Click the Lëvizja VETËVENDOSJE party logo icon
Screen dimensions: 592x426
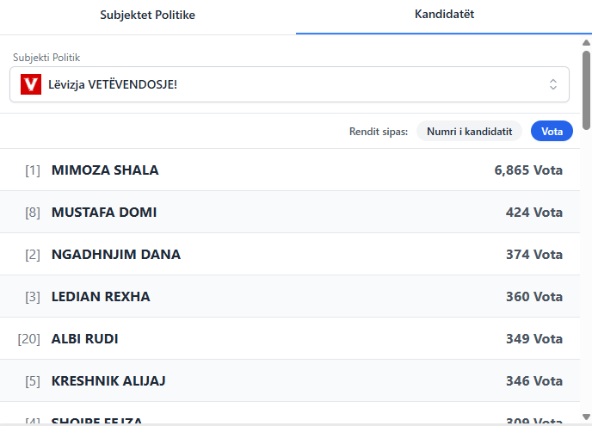click(x=31, y=84)
